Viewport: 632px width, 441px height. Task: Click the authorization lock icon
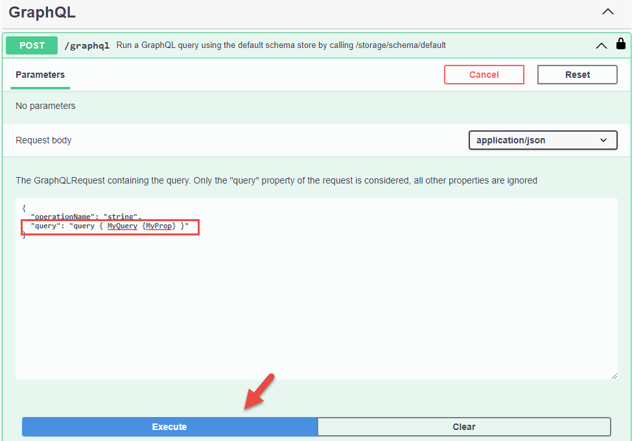pos(620,45)
